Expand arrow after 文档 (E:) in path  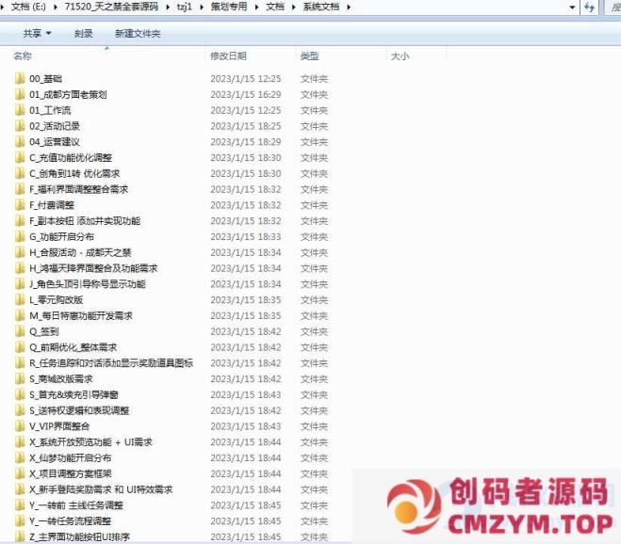coord(56,8)
